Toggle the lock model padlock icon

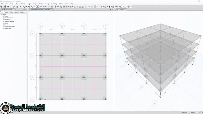point(17,7)
